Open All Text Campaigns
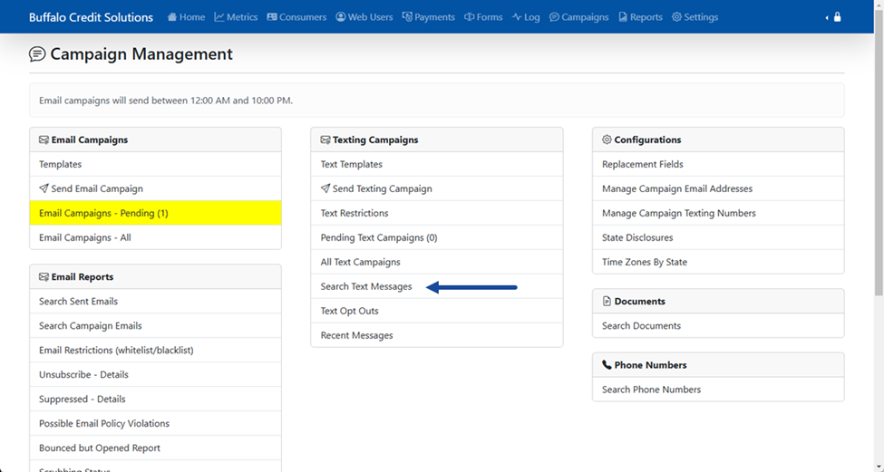This screenshot has width=884, height=472. [x=437, y=262]
